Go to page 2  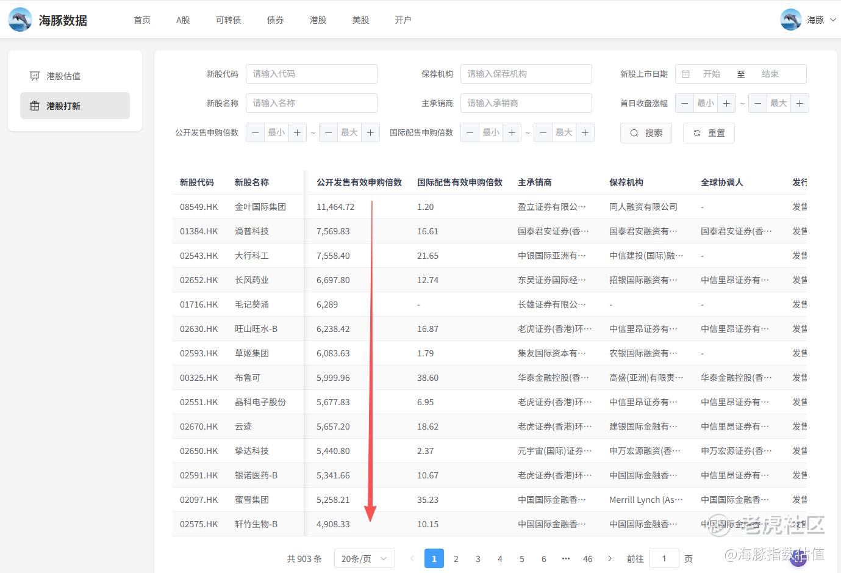point(456,558)
